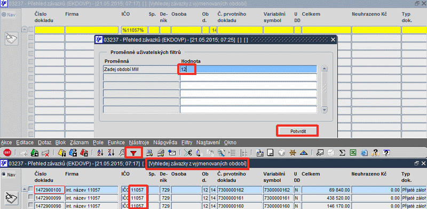Screen dimensions: 427x209
Task: Click Firma cell in row 1472900099
Action: pos(91,198)
